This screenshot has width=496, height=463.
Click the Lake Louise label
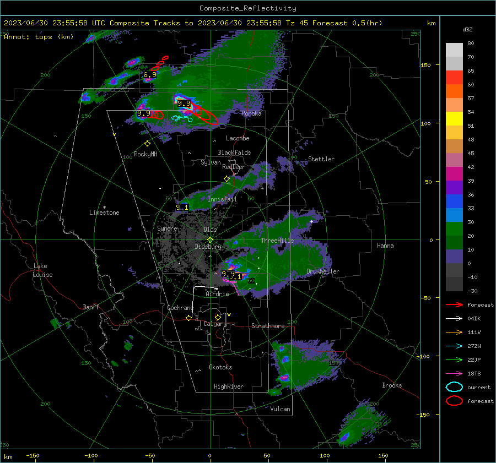click(43, 270)
